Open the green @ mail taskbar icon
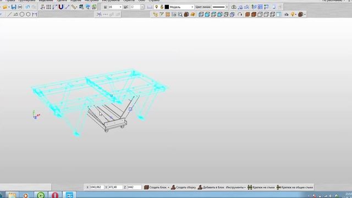Image resolution: width=352 pixels, height=198 pixels. (41, 195)
